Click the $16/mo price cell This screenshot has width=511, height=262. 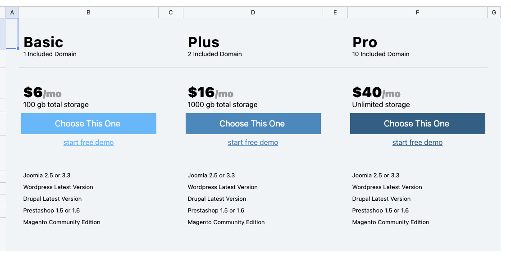point(210,93)
